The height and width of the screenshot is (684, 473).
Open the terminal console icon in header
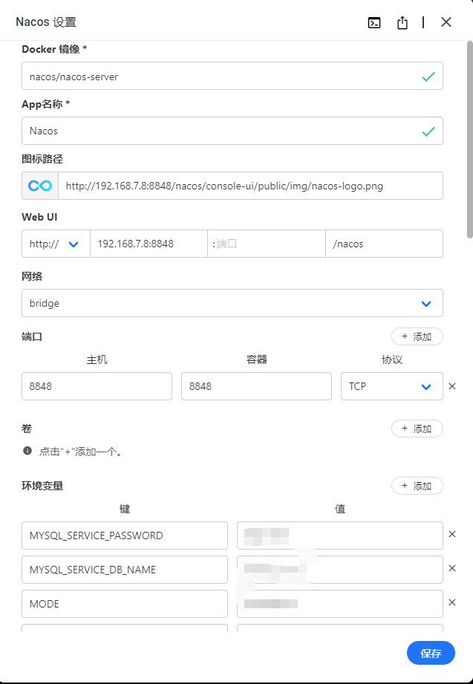pyautogui.click(x=374, y=23)
